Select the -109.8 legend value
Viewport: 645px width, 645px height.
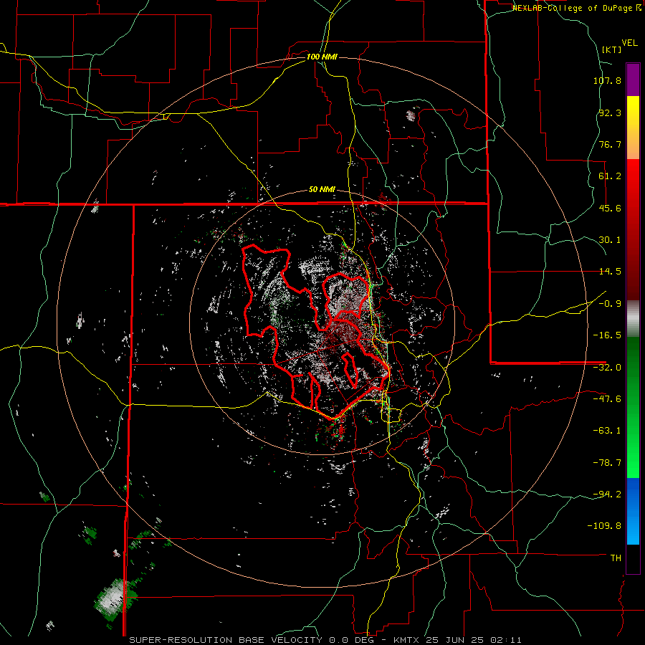[604, 526]
